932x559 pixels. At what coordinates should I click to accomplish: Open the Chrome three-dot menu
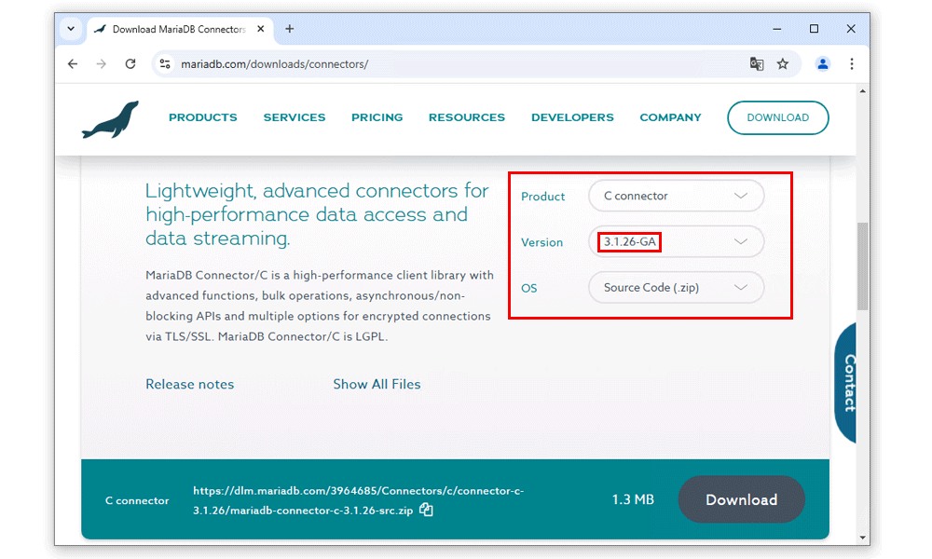[852, 64]
